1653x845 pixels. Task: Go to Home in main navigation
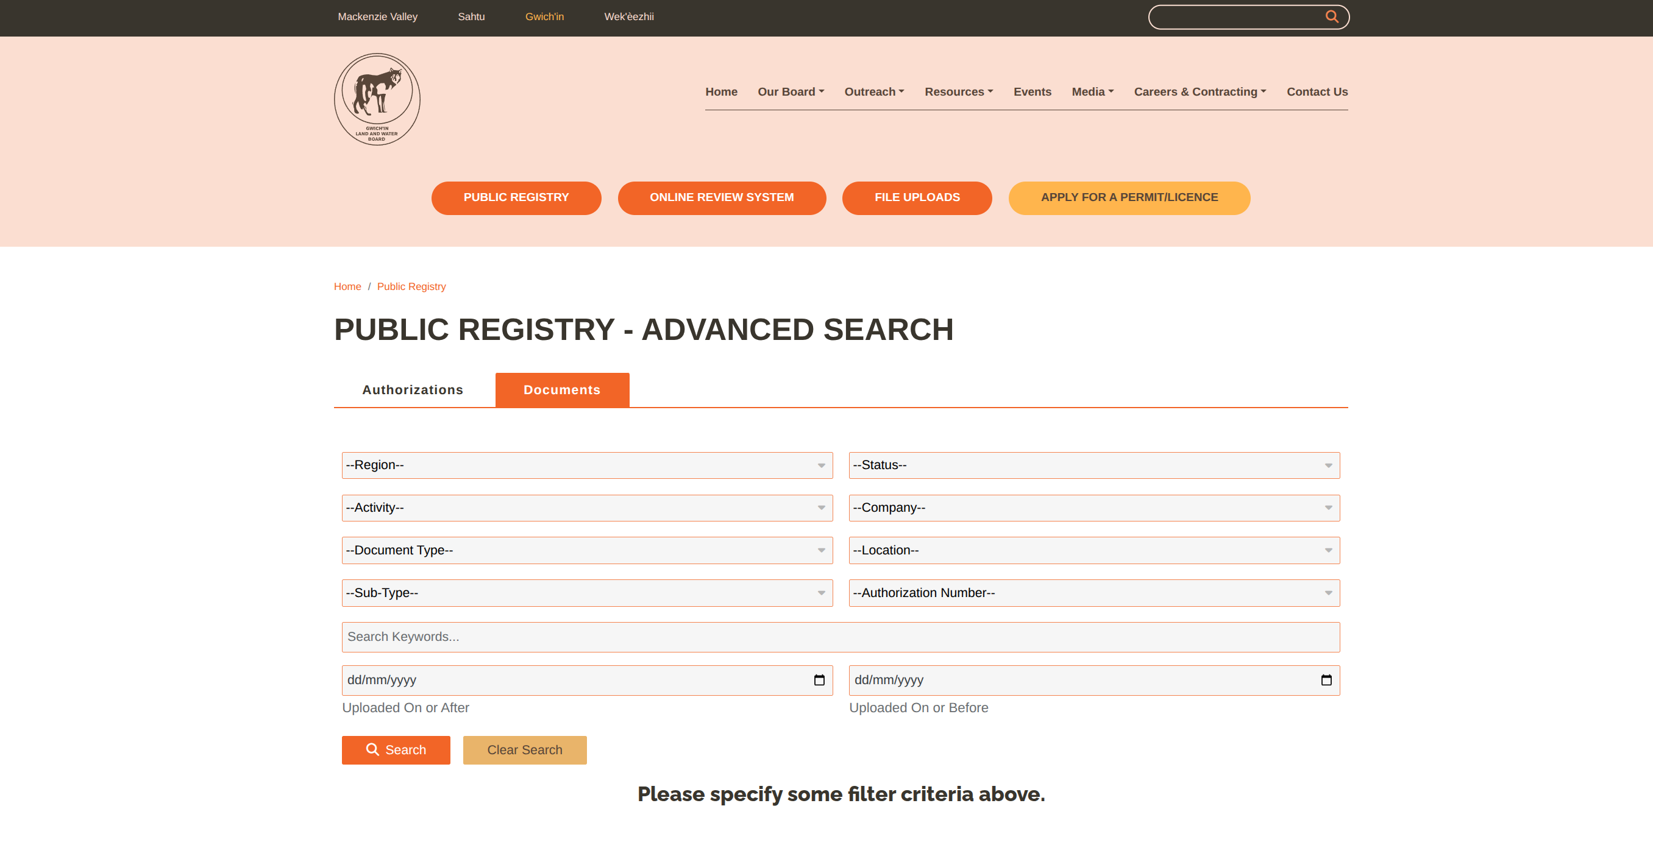pyautogui.click(x=721, y=92)
